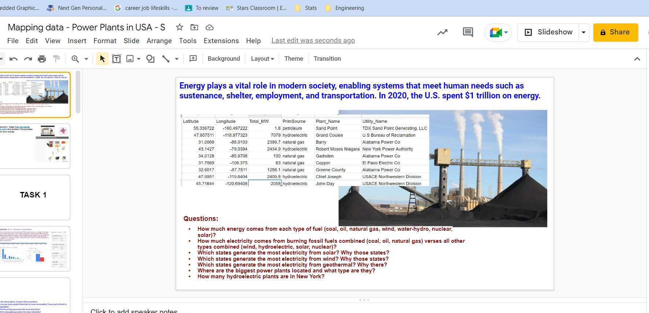The height and width of the screenshot is (313, 649).
Task: Collapse the toolbar with chevron arrow
Action: click(637, 59)
